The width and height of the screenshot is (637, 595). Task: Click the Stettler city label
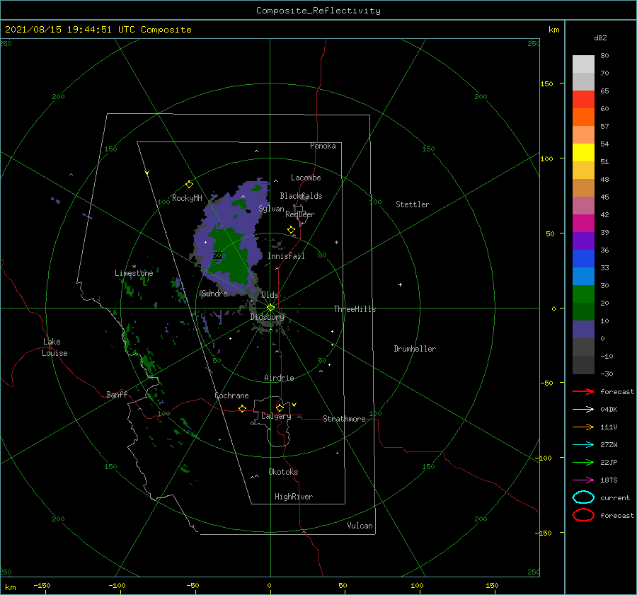[413, 204]
